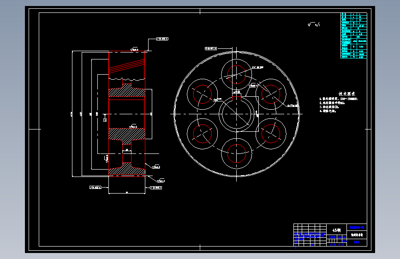Select the lower-right red hole circle

[271, 134]
